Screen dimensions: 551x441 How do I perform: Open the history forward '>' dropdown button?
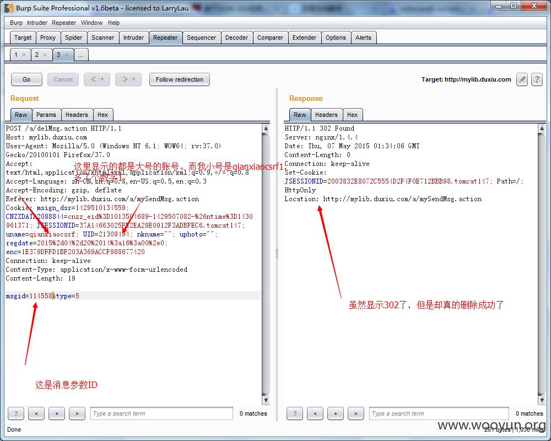[x=128, y=79]
